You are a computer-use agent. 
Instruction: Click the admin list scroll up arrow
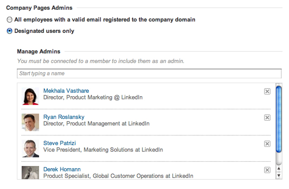279,168
